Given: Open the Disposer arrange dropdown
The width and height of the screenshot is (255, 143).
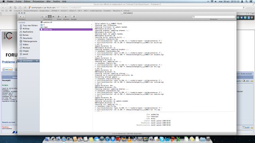Looking at the screenshot, I should point(67,17).
